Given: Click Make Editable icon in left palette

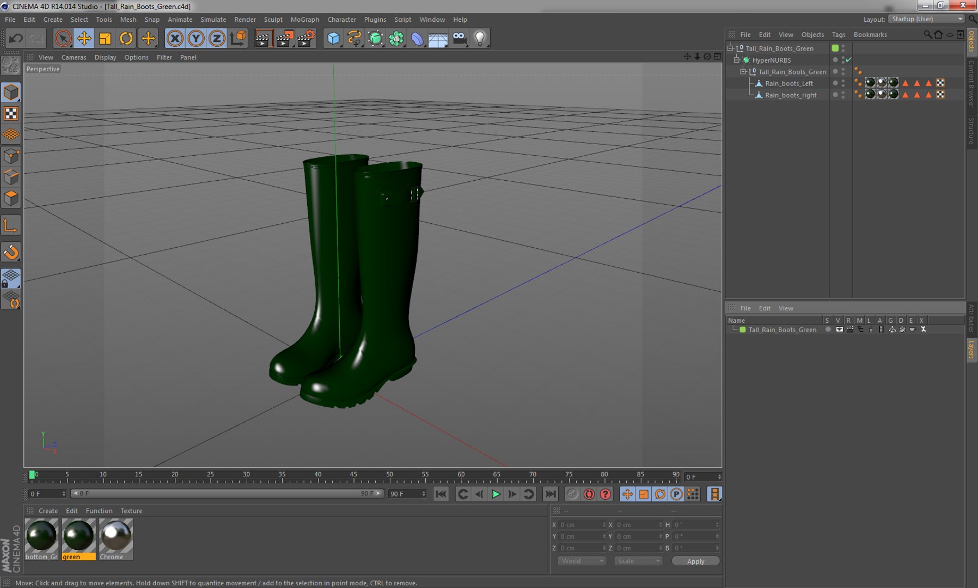Looking at the screenshot, I should coord(11,66).
